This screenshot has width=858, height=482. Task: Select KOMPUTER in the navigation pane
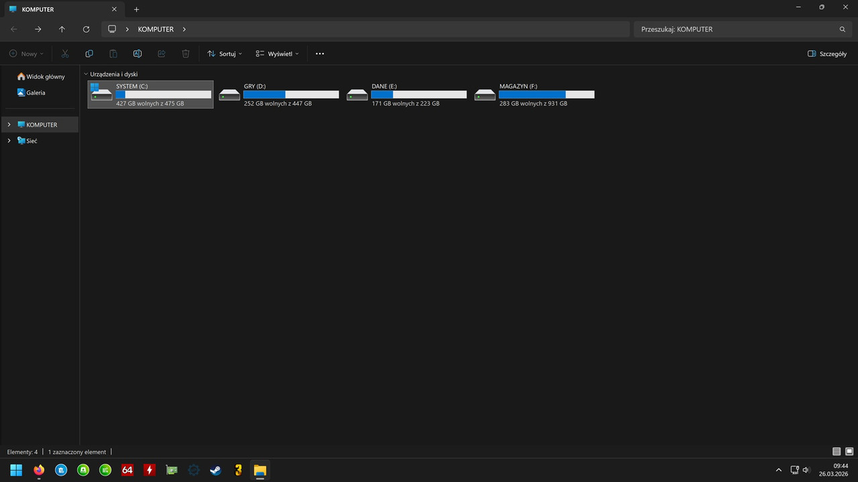(x=40, y=125)
